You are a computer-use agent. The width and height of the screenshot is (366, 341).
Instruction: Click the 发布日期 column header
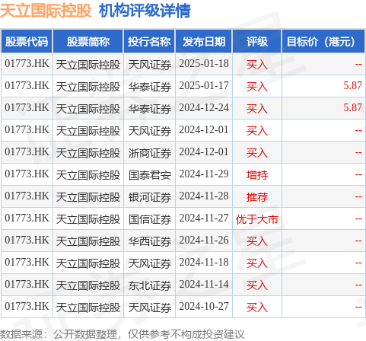(x=204, y=41)
